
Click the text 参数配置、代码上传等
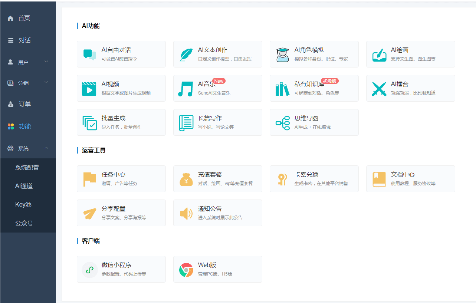pos(124,274)
